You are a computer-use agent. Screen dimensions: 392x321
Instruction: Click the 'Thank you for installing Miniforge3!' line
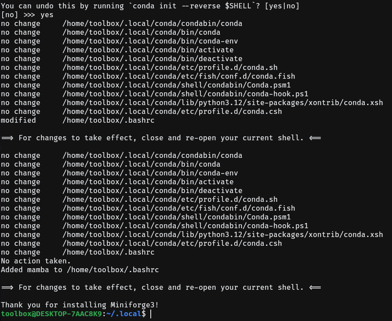tap(80, 305)
